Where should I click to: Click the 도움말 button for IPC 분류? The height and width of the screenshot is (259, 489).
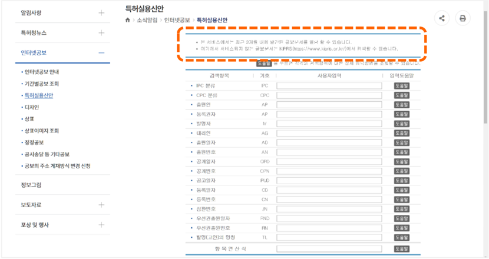(402, 86)
